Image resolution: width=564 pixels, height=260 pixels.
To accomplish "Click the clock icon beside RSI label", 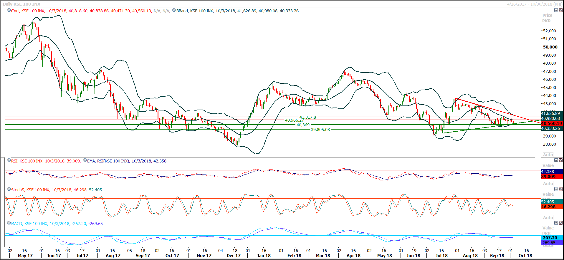I will (x=9, y=160).
